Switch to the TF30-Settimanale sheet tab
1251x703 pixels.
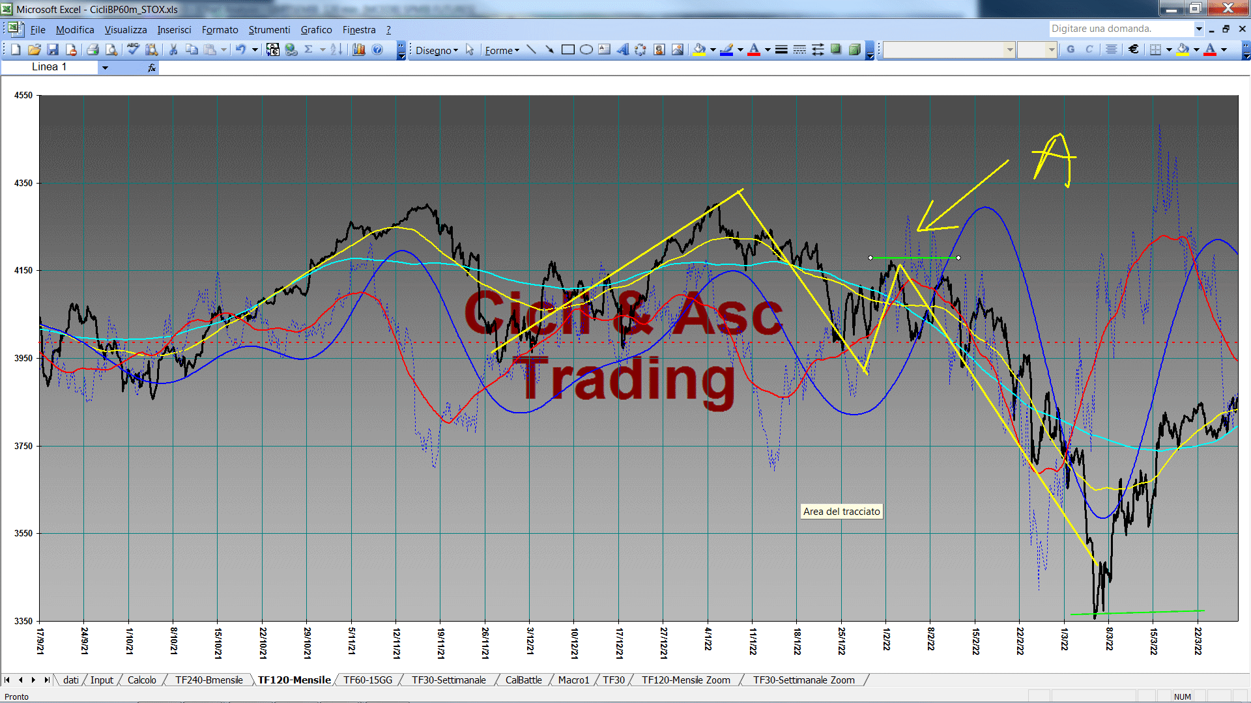click(449, 680)
